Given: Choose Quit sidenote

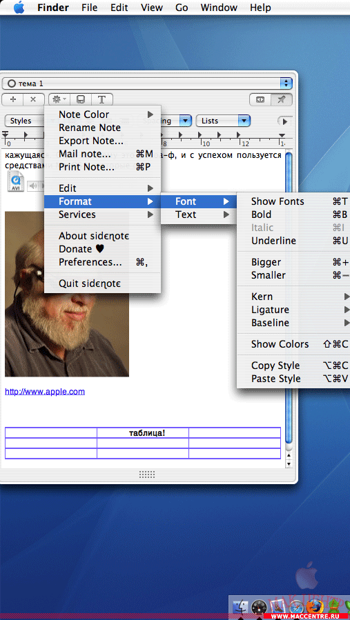Looking at the screenshot, I should (103, 283).
